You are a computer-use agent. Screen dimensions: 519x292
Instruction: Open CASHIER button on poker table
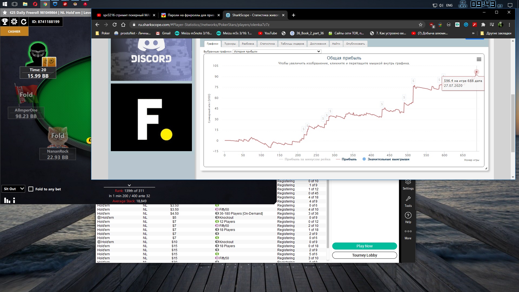(x=14, y=32)
